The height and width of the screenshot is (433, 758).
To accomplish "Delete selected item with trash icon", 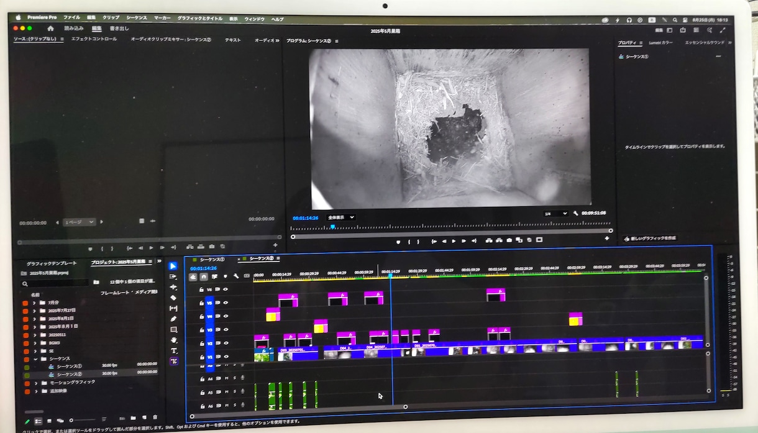I will tap(155, 417).
